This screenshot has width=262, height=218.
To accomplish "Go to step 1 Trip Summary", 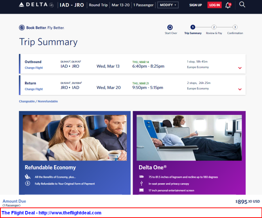I will tap(193, 27).
